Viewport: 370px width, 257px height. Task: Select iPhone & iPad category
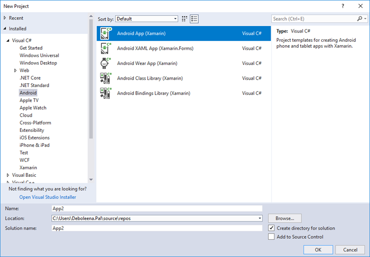(34, 145)
